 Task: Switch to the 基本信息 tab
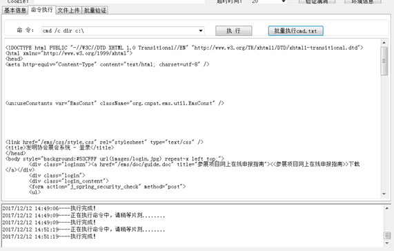pyautogui.click(x=15, y=10)
